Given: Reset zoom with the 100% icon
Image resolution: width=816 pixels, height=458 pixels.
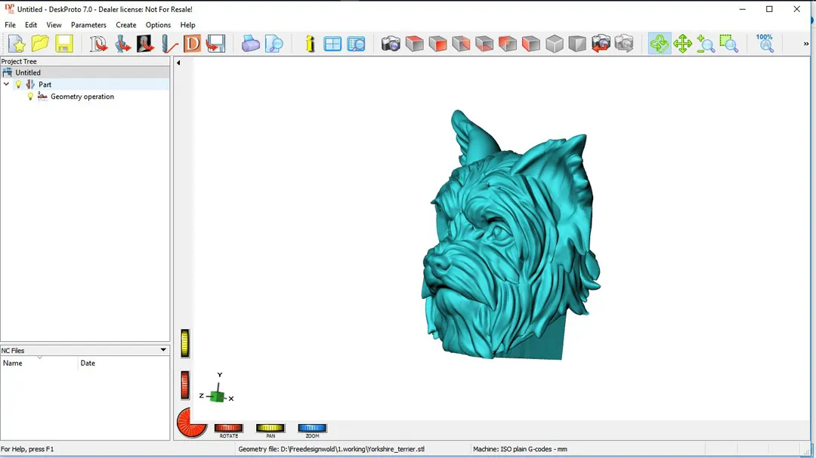Looking at the screenshot, I should click(x=765, y=43).
